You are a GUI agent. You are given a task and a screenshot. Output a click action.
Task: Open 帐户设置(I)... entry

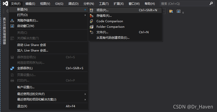(48, 87)
